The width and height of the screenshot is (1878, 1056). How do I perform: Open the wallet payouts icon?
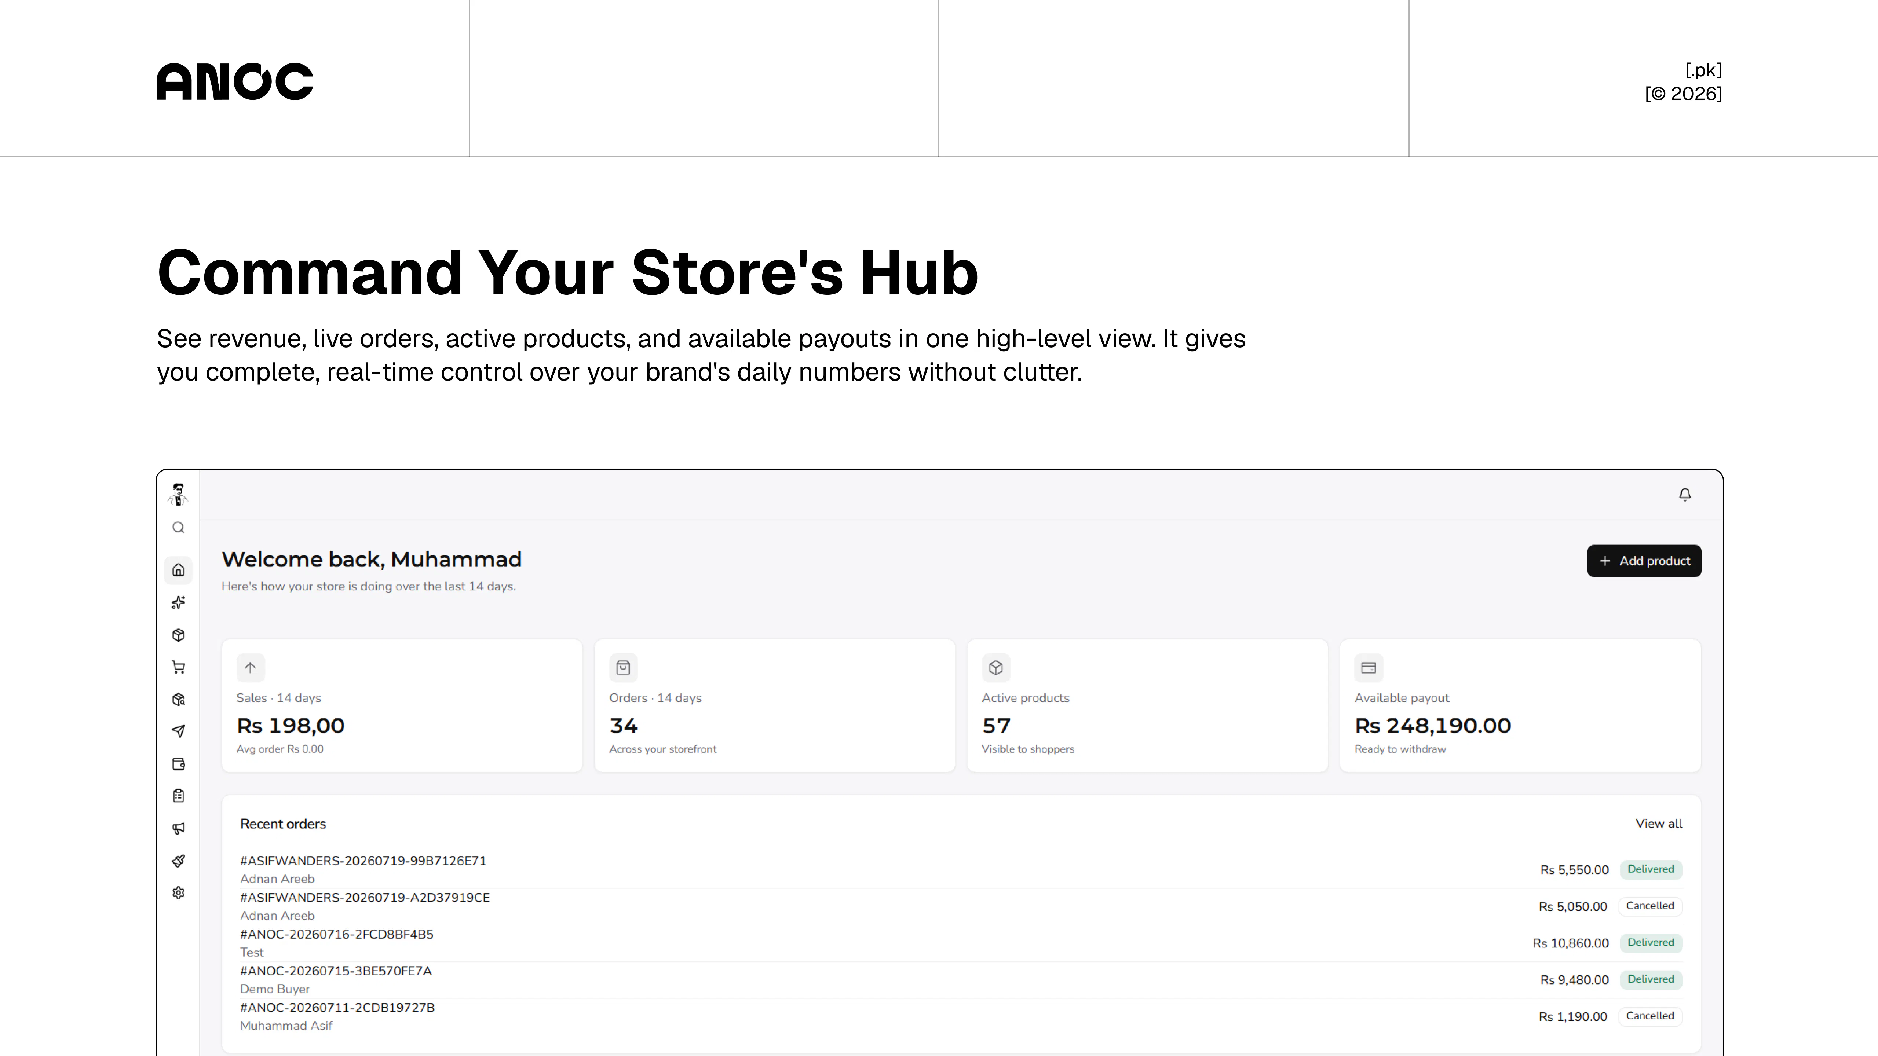179,764
